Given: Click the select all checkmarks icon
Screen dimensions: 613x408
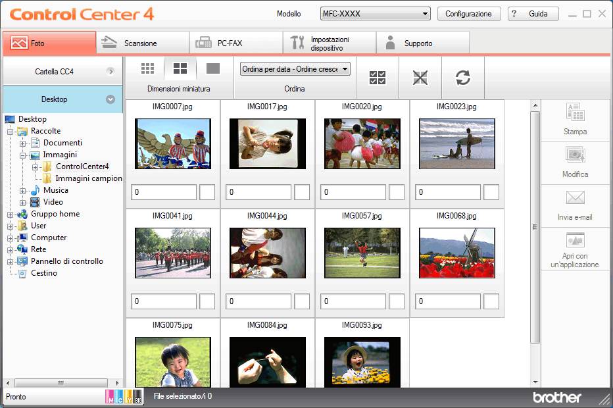Looking at the screenshot, I should (x=378, y=78).
